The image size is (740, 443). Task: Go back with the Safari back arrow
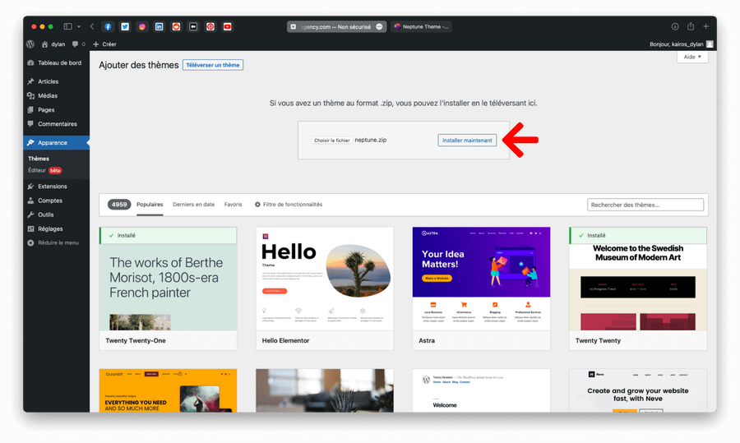(92, 27)
